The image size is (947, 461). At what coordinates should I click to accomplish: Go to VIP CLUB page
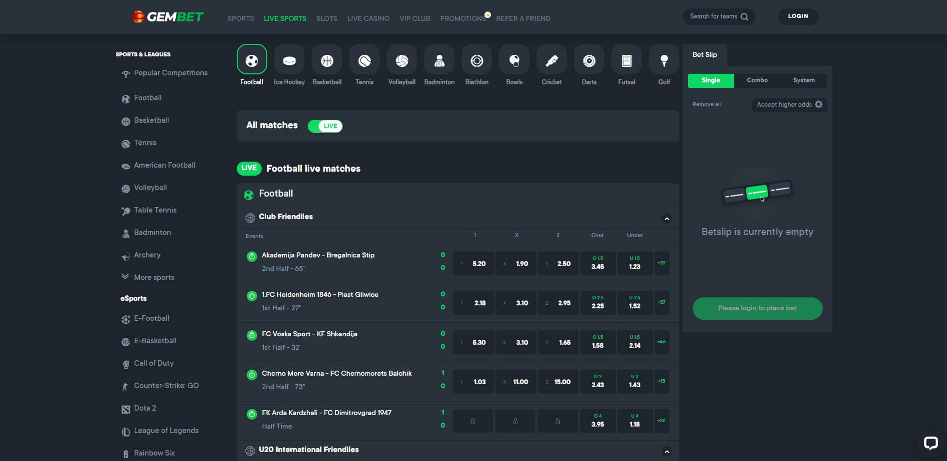click(415, 18)
